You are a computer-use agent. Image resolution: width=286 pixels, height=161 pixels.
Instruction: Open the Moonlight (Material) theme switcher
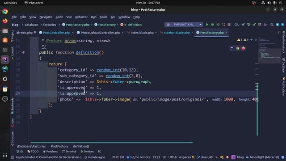(262, 157)
